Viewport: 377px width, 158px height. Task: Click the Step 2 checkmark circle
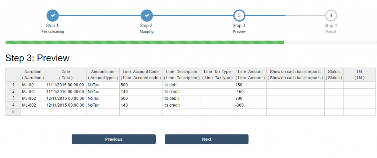tap(147, 15)
